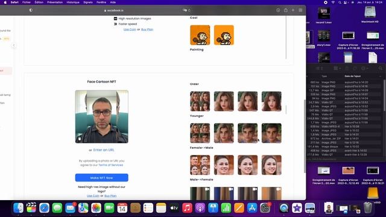The width and height of the screenshot is (386, 217).
Task: Delete uploaded photo with trash icon
Action: tap(80, 139)
